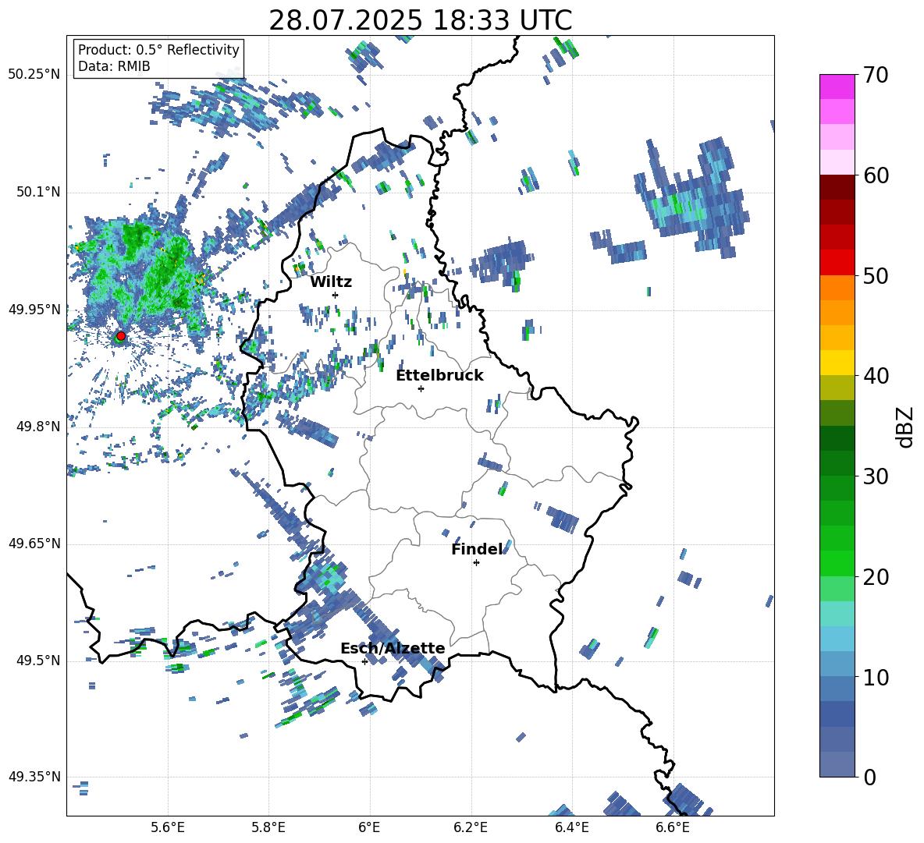Click the Ettelbruck city label
Screen dimensions: 924x843
tap(439, 376)
